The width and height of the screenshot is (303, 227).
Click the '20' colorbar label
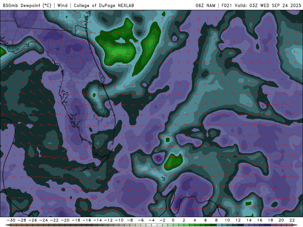pos(281,220)
